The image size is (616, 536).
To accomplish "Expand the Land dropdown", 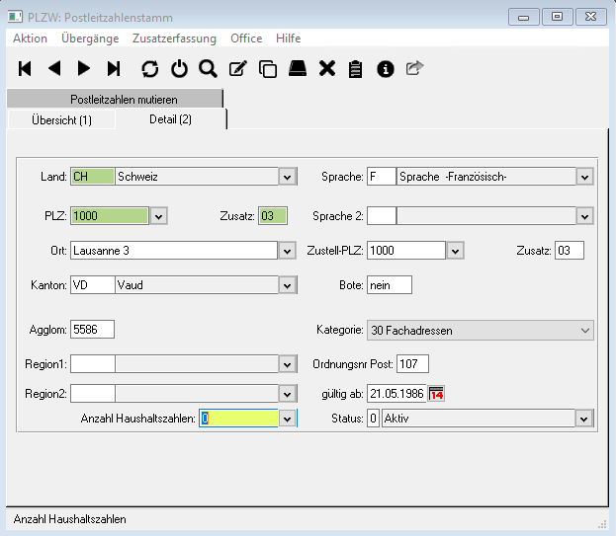I will point(287,177).
